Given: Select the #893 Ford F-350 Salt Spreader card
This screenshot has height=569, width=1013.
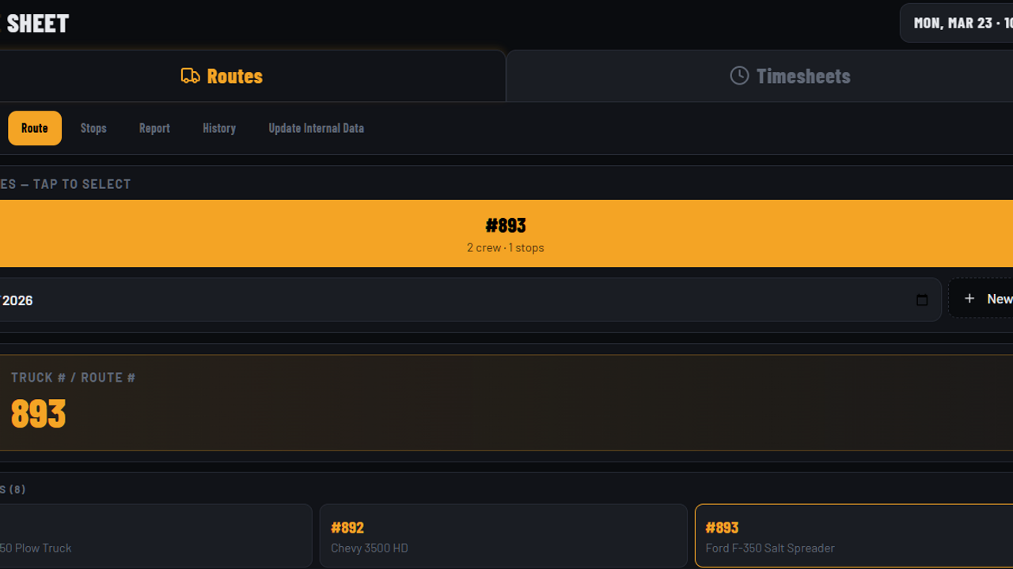Looking at the screenshot, I should coord(854,536).
